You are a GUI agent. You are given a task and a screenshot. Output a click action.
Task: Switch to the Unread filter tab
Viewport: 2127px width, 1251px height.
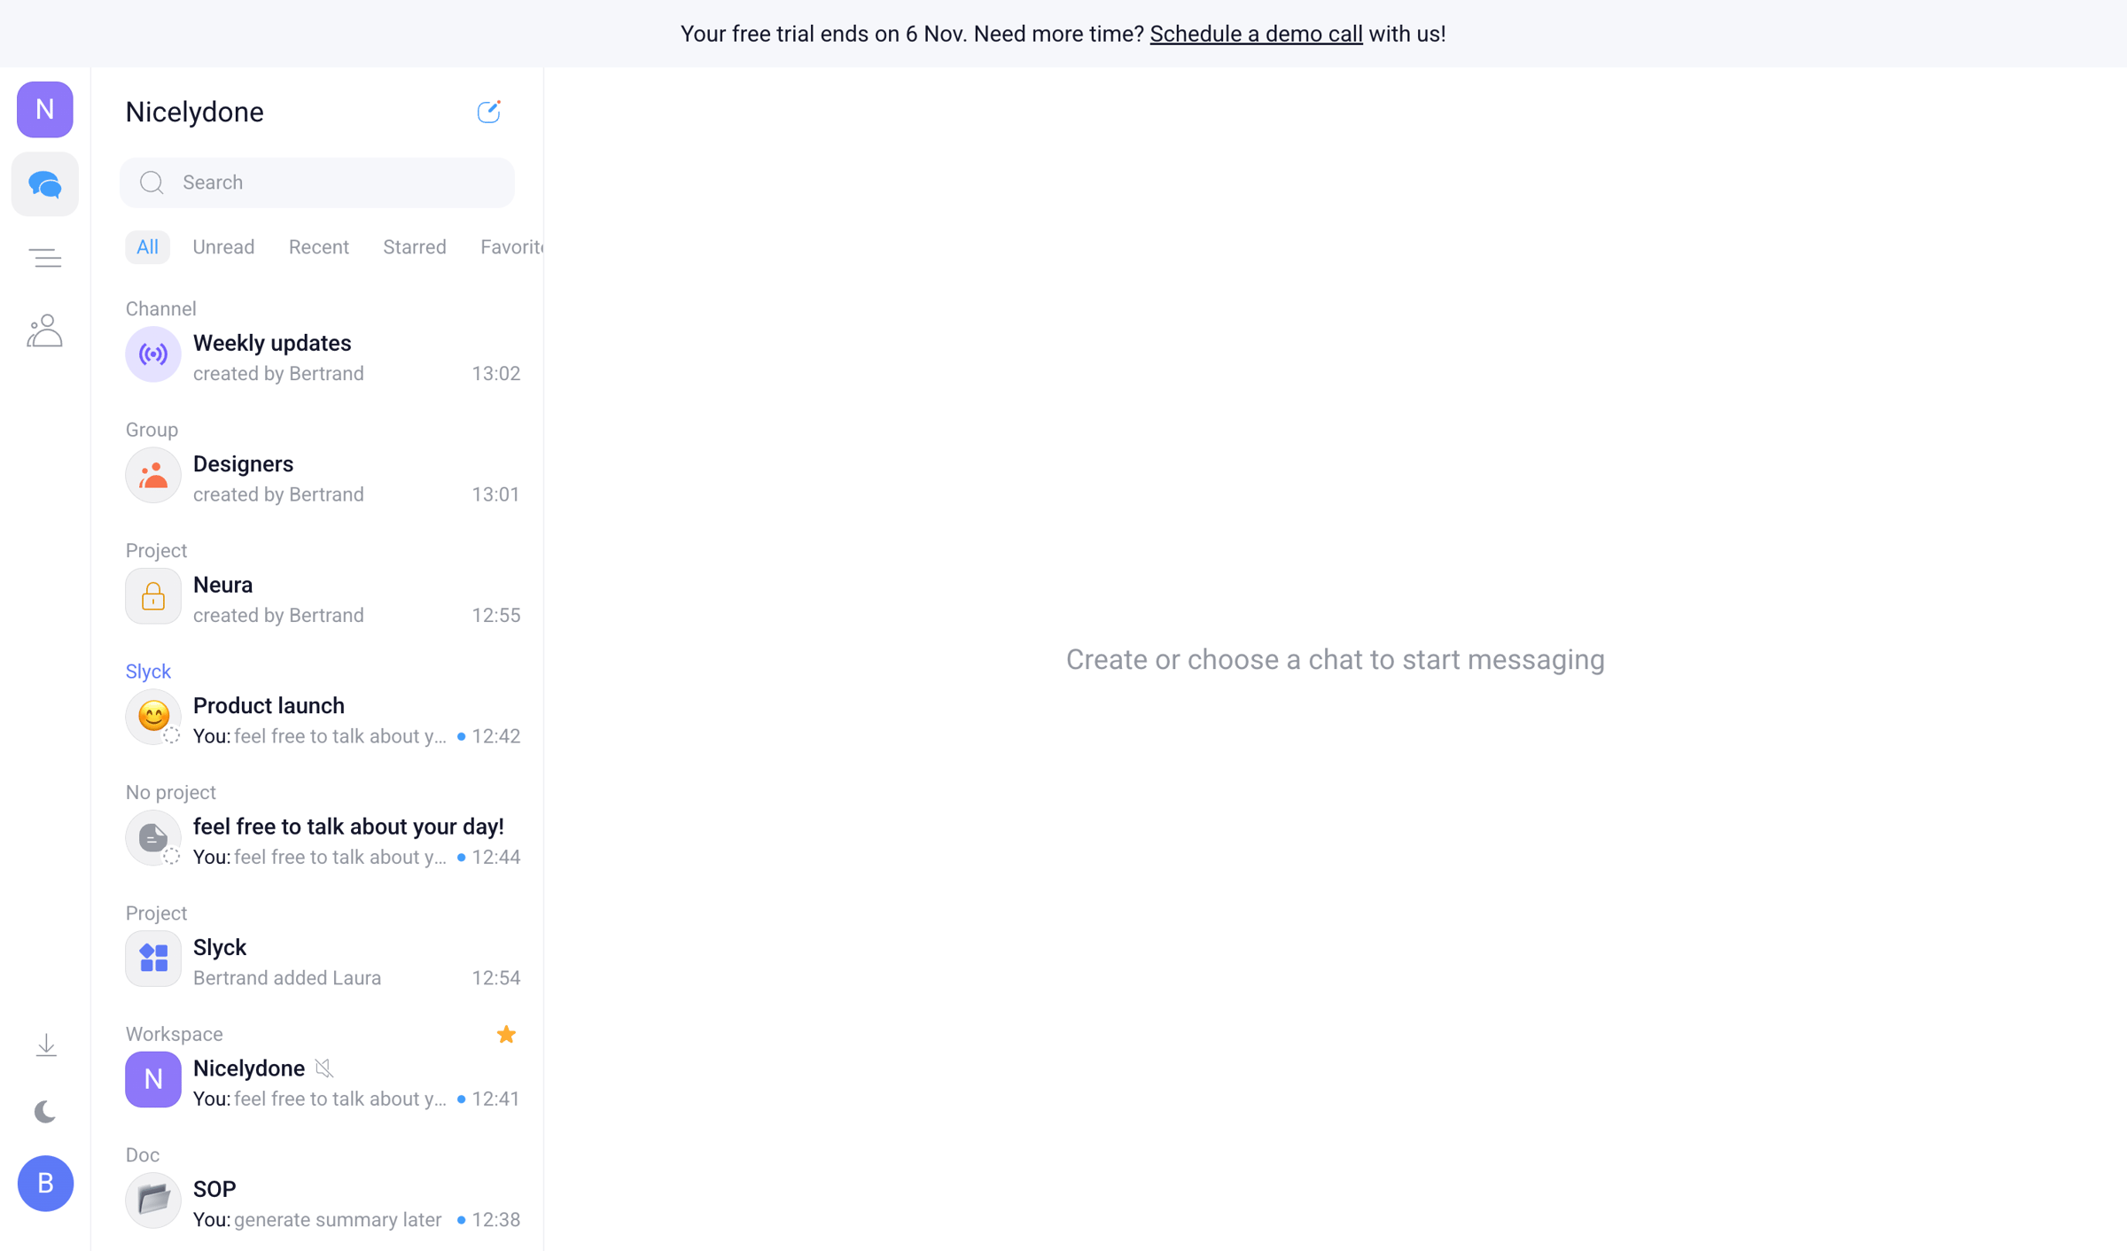[x=223, y=247]
